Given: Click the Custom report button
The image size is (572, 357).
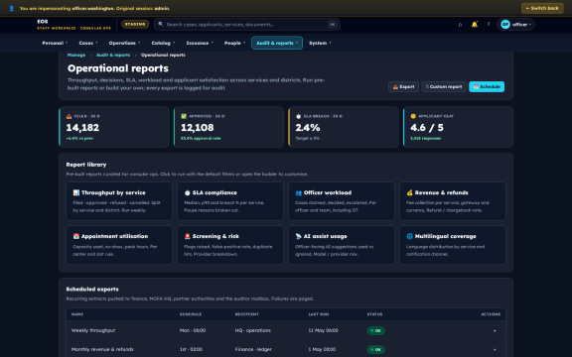Looking at the screenshot, I should [444, 86].
